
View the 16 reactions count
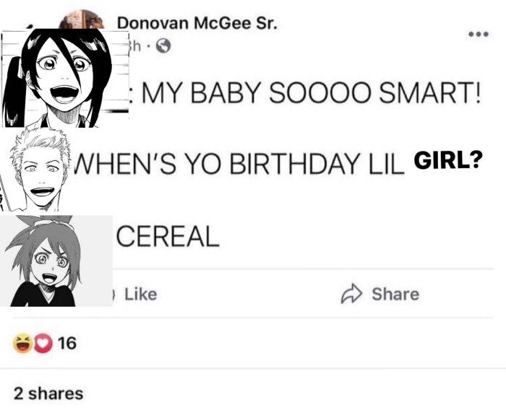[66, 344]
